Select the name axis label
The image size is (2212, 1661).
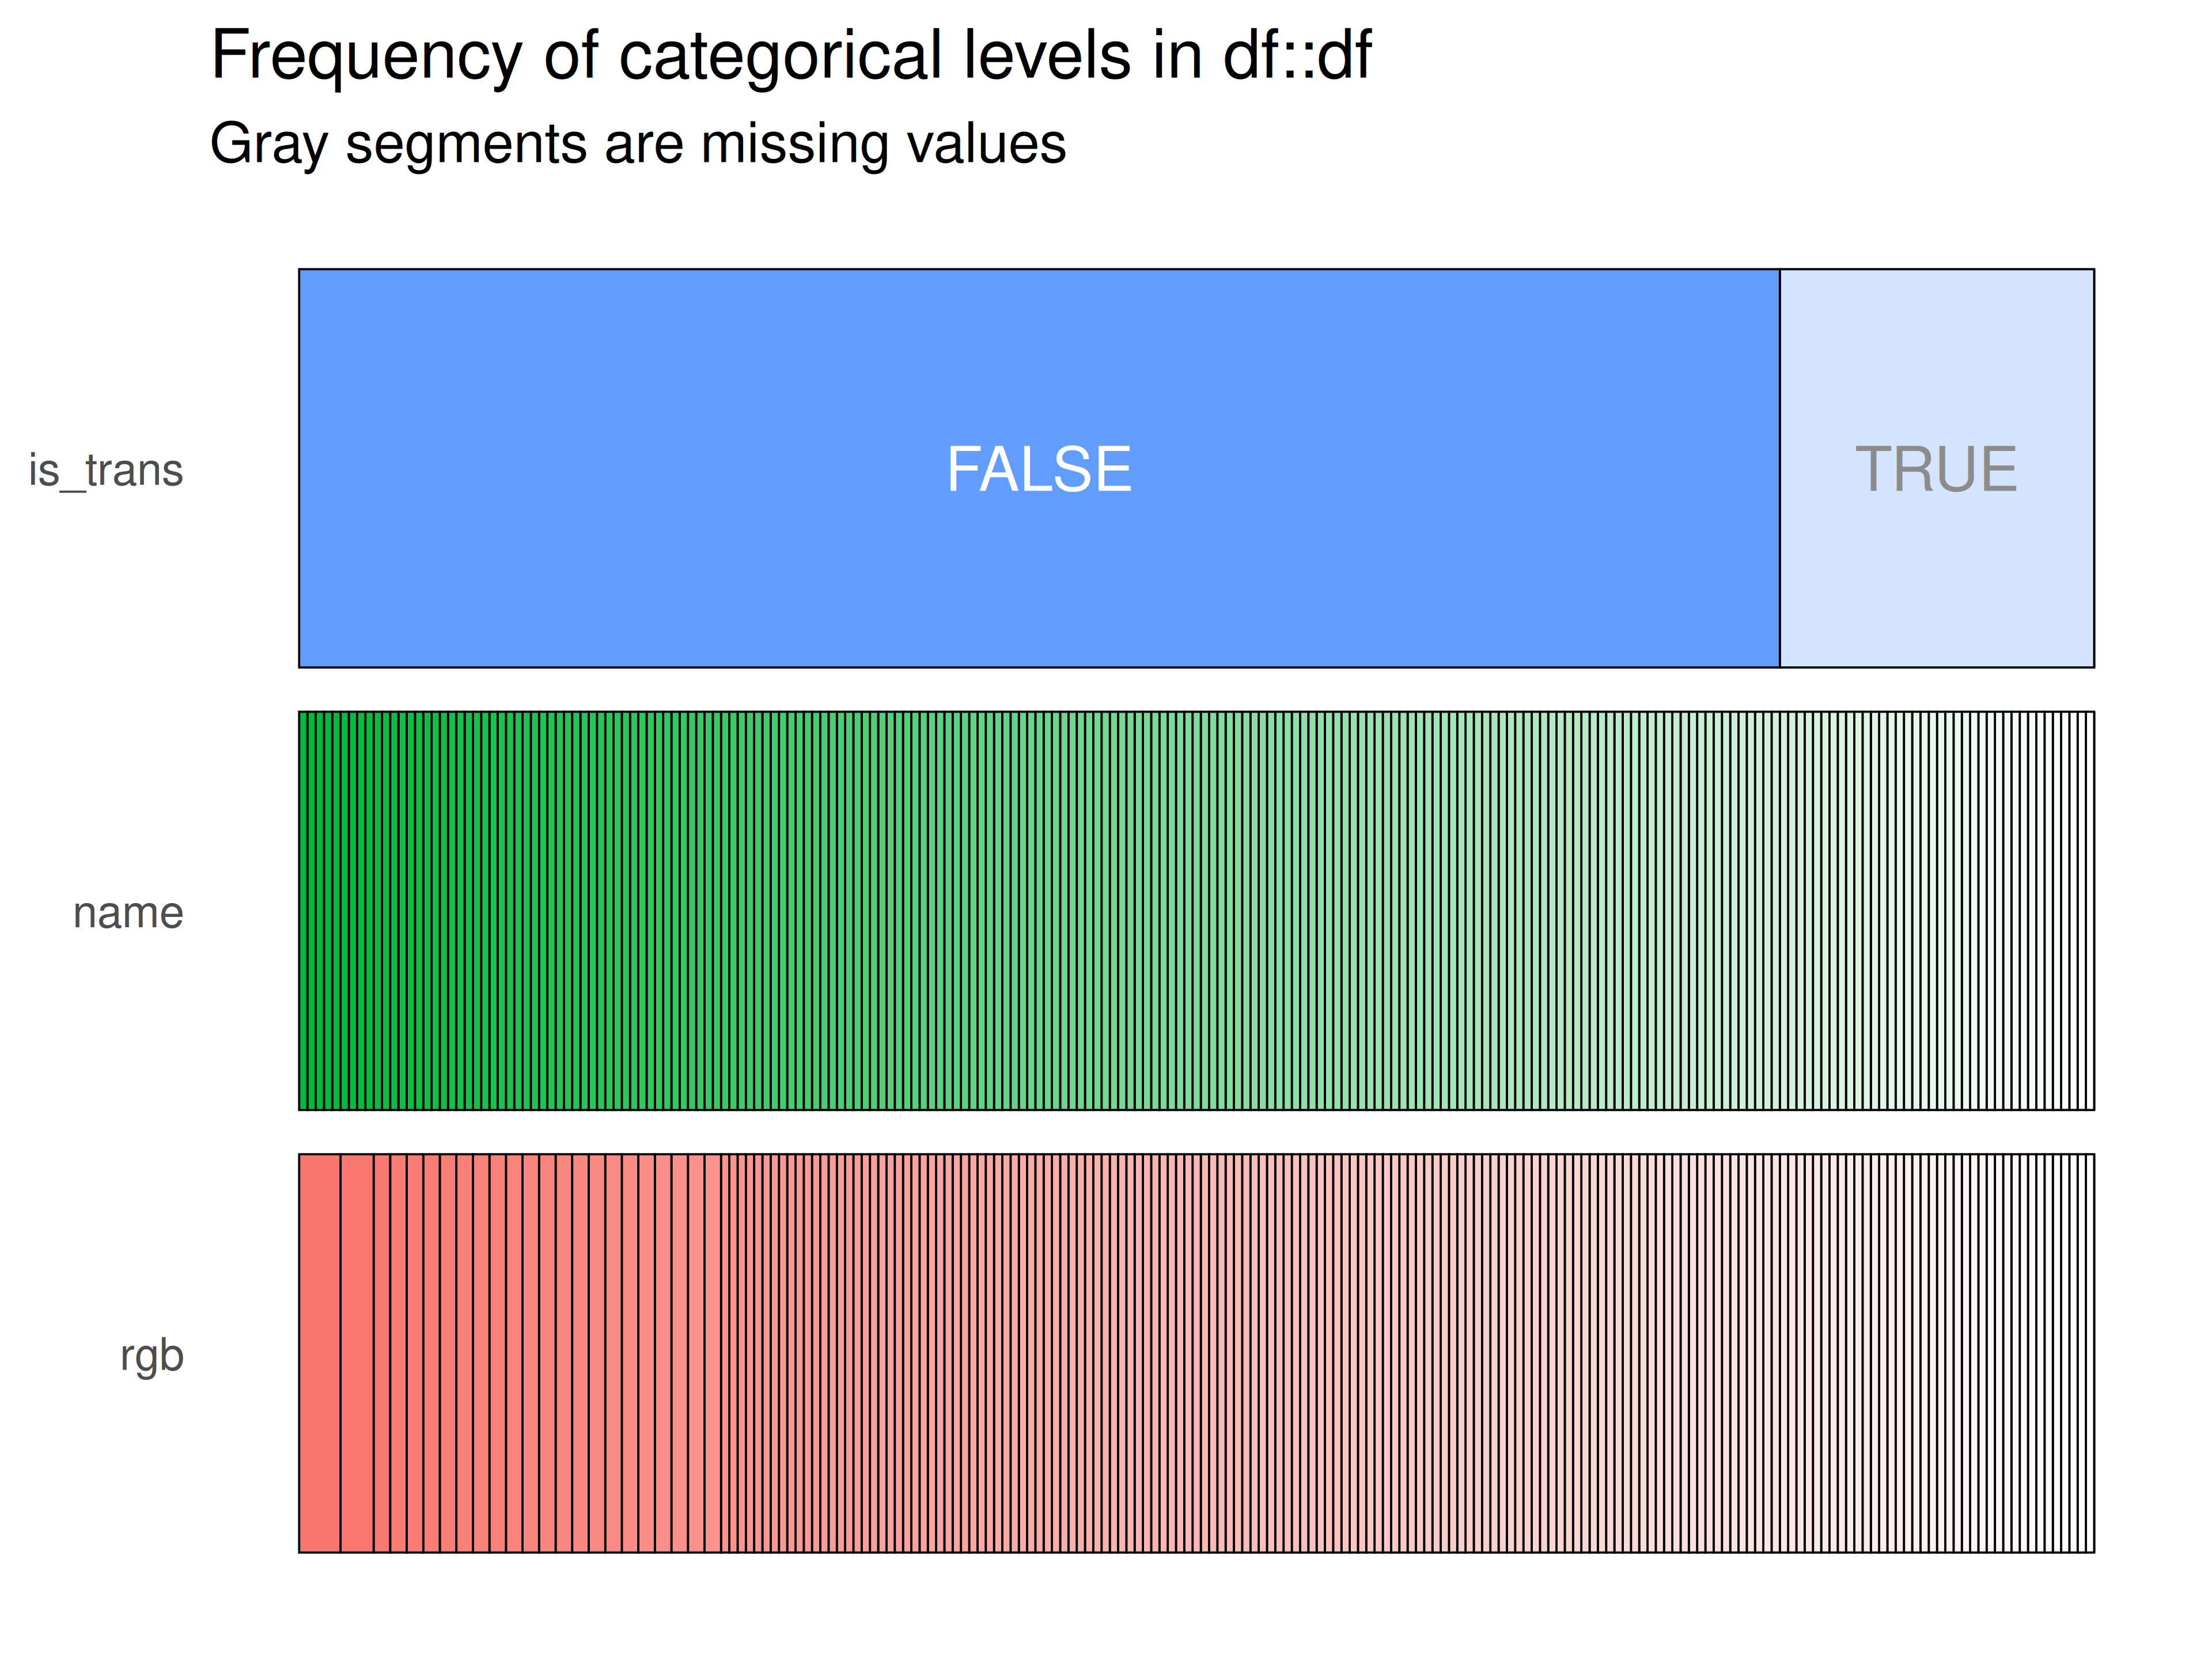click(x=128, y=913)
